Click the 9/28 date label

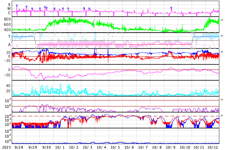[19, 147]
